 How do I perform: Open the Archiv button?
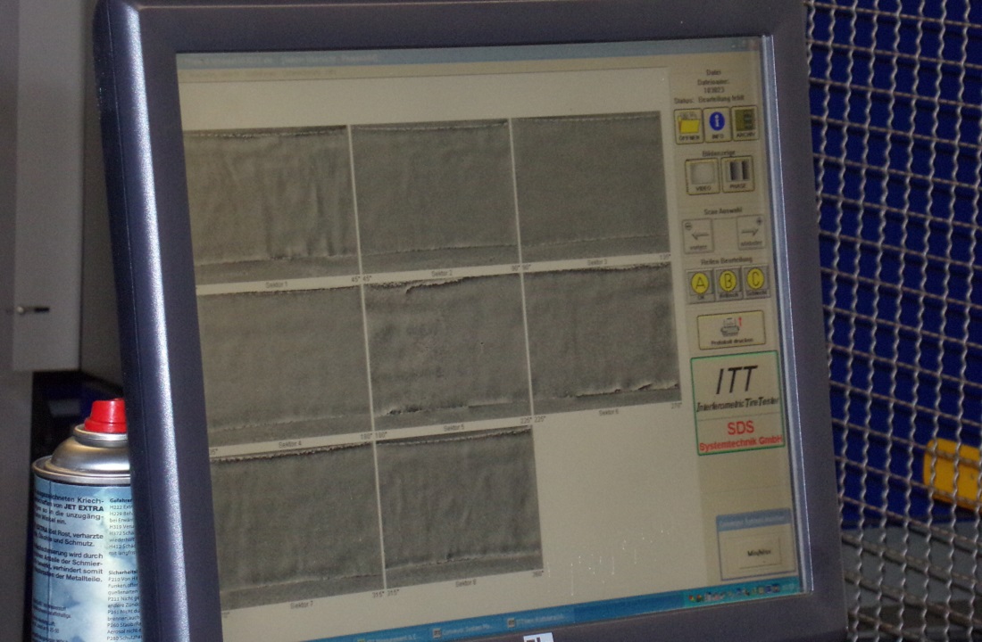[x=745, y=123]
